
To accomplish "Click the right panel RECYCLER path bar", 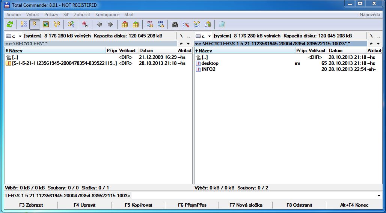I will tap(280, 44).
